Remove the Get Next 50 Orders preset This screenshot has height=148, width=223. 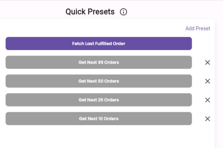[x=208, y=81]
